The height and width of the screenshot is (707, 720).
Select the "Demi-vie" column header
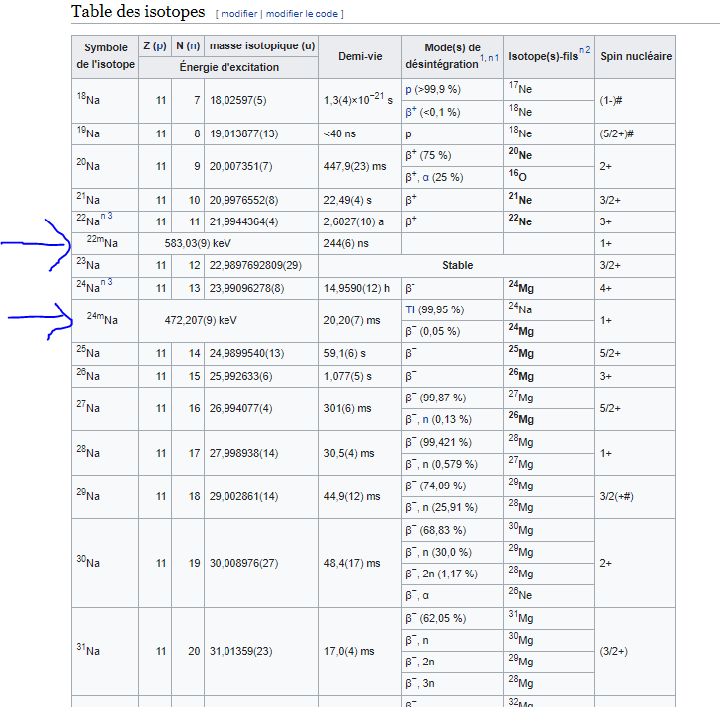tap(359, 57)
